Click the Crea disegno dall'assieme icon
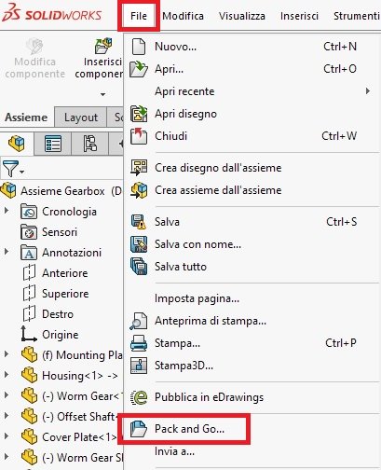The height and width of the screenshot is (470, 381). point(139,168)
